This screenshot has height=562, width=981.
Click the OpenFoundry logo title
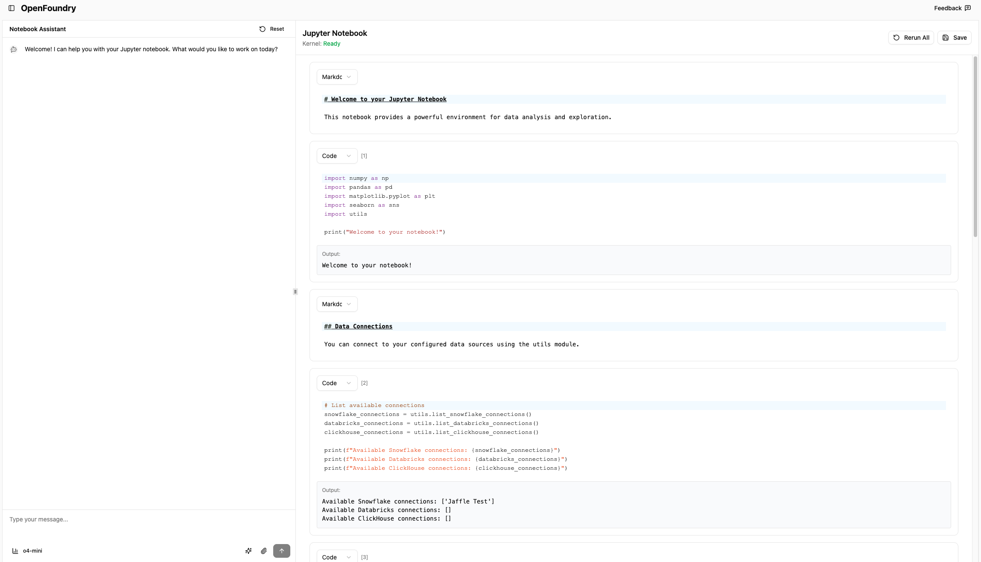pyautogui.click(x=48, y=8)
